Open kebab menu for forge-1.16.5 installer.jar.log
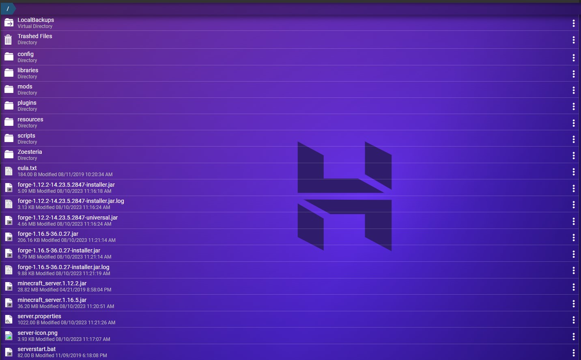 pos(573,270)
